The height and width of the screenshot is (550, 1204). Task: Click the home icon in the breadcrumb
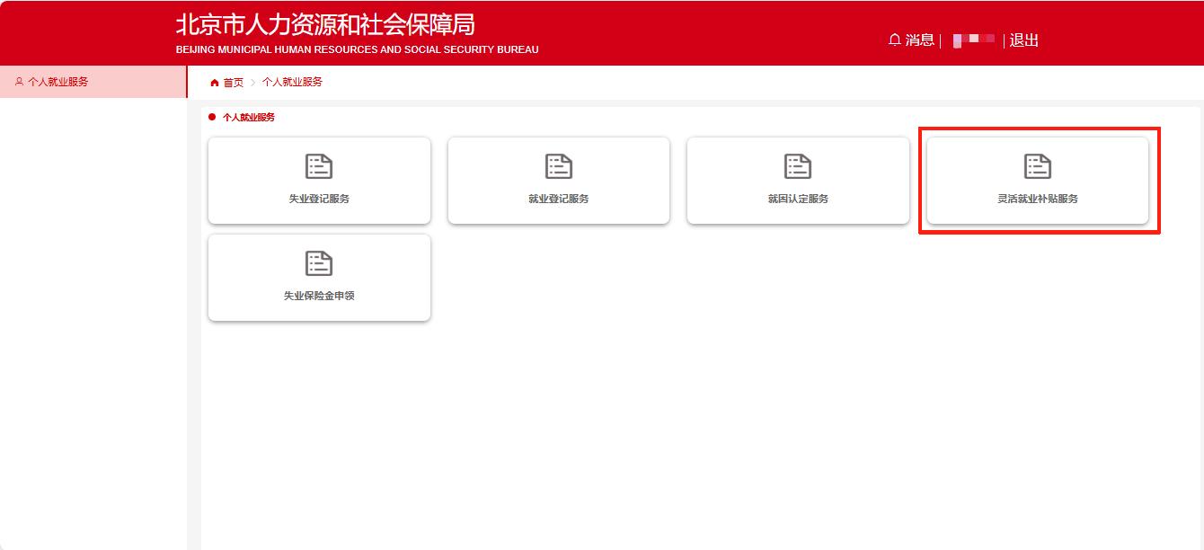pos(214,82)
